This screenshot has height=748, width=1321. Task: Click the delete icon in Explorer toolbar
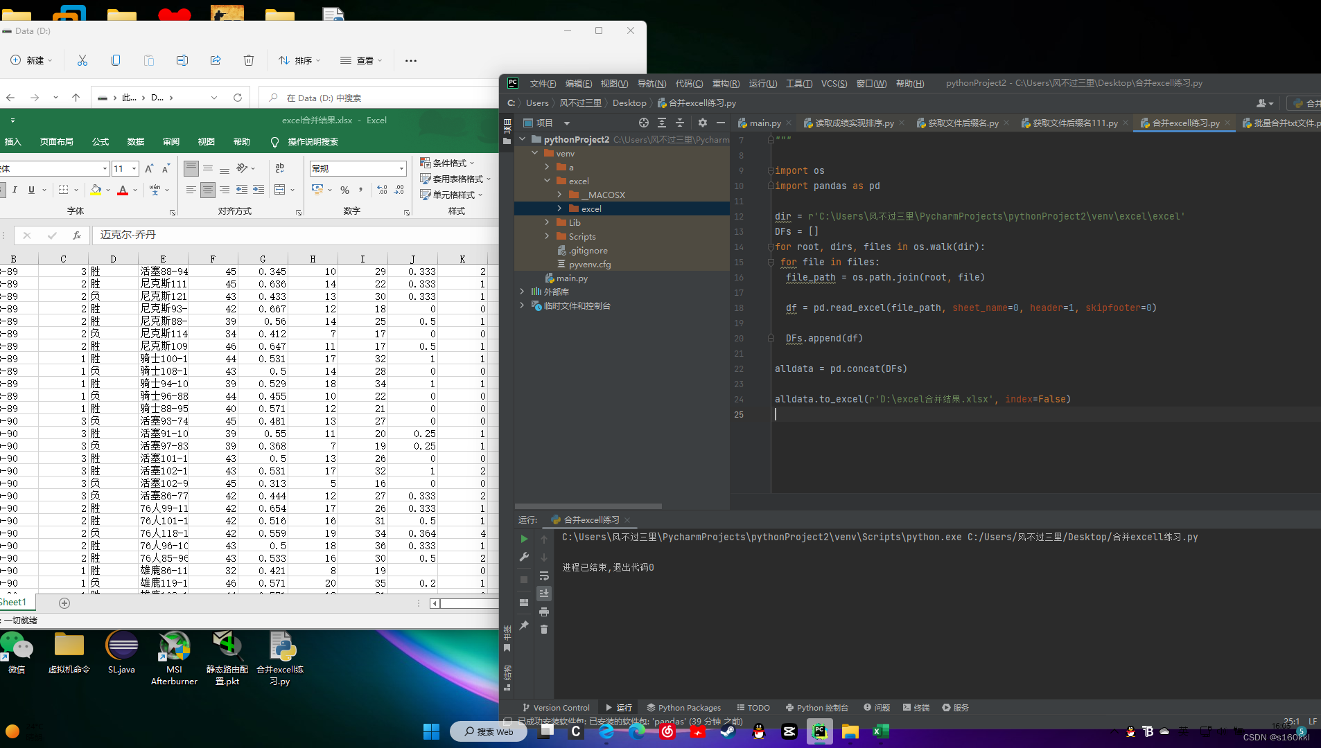249,60
